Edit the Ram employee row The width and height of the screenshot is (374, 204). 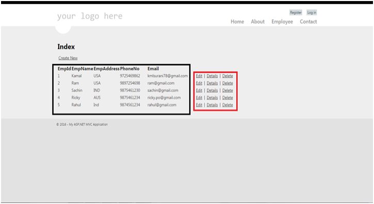(x=199, y=83)
